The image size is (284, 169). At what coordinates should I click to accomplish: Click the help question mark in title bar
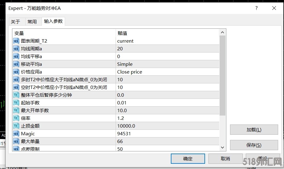(256, 8)
